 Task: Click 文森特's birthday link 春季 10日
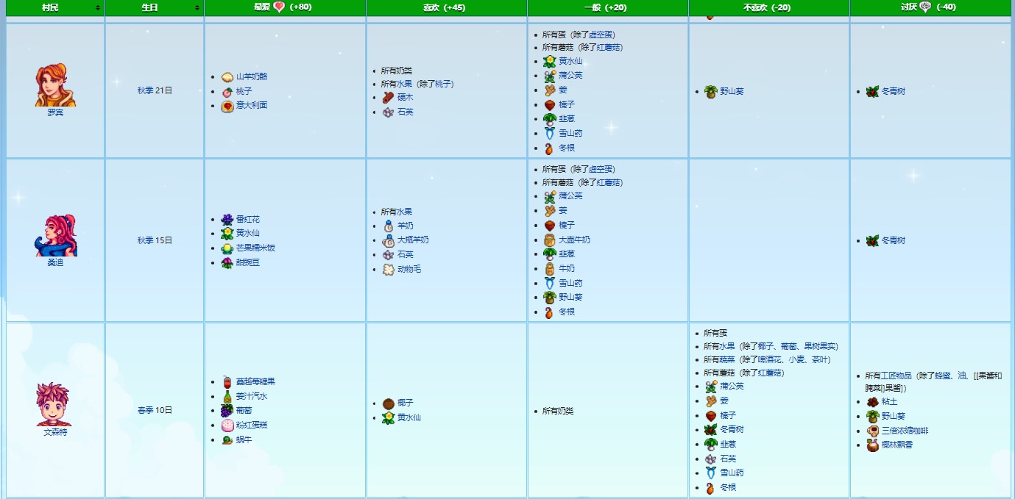point(155,410)
